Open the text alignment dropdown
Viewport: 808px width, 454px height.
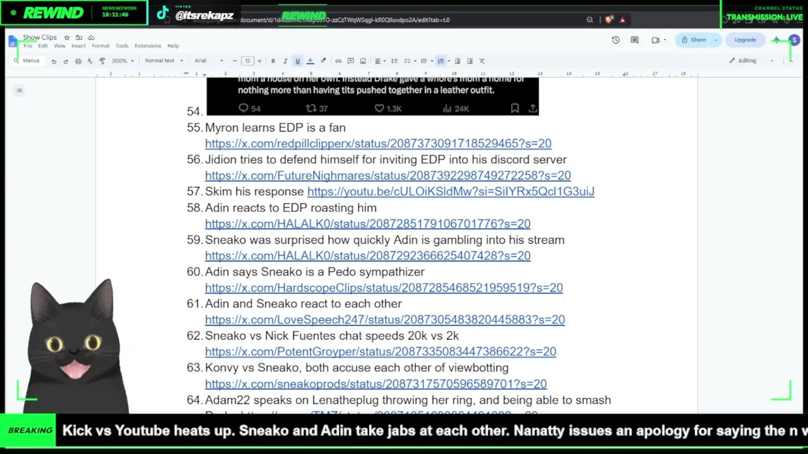tap(379, 61)
